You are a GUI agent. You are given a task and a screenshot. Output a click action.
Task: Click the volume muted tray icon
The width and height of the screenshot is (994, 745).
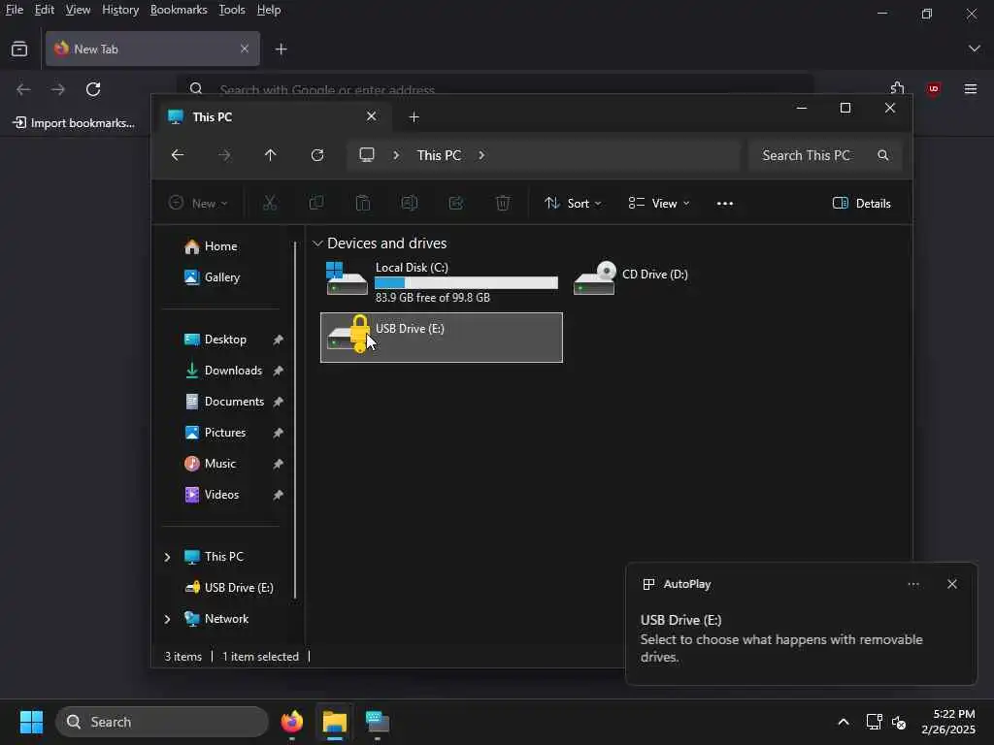899,722
